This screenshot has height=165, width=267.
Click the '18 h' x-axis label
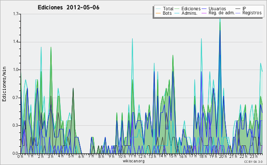(203, 156)
